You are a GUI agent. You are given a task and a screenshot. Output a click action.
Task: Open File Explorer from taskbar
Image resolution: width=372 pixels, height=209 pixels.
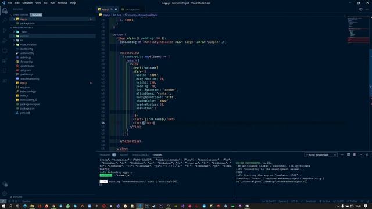coord(32,206)
